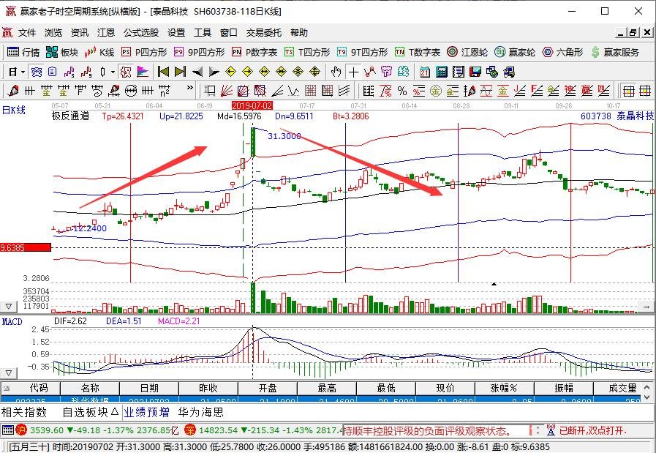The height and width of the screenshot is (453, 656).
Task: Select the percent % drawing tool
Action: 402,91
